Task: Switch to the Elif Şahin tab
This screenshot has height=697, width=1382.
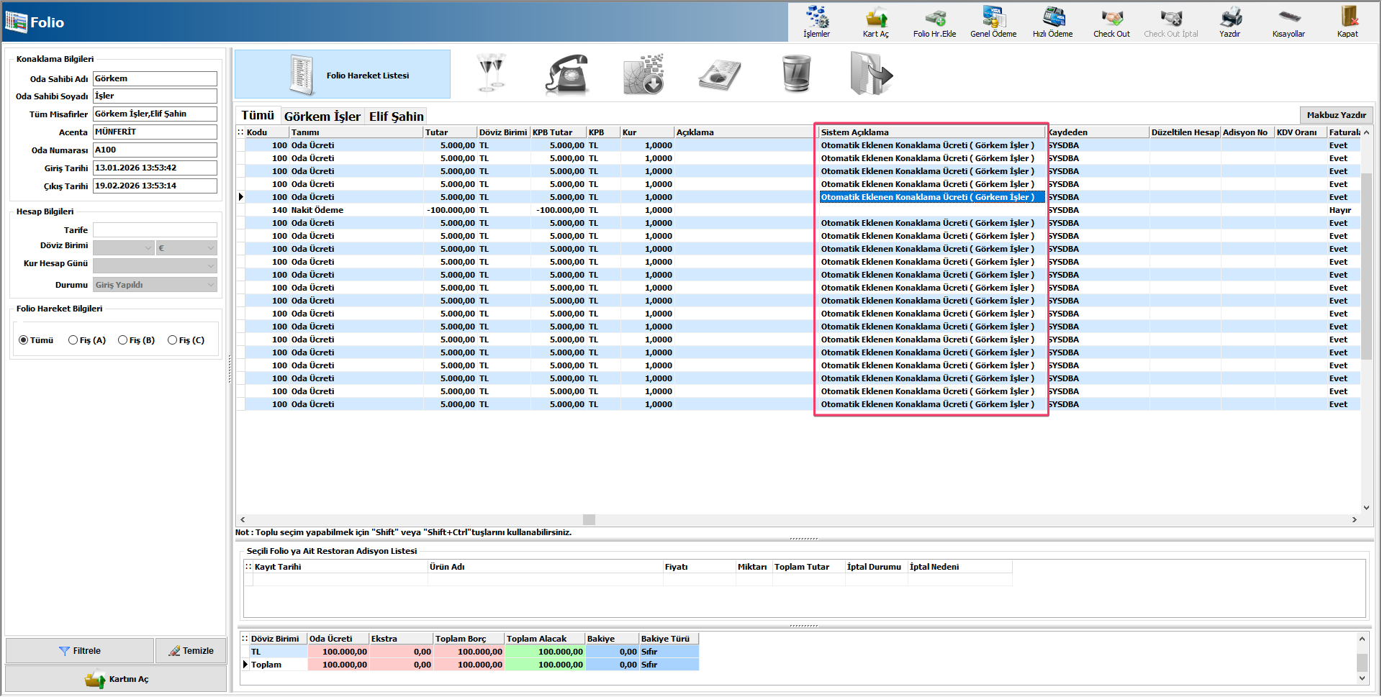Action: coord(396,117)
